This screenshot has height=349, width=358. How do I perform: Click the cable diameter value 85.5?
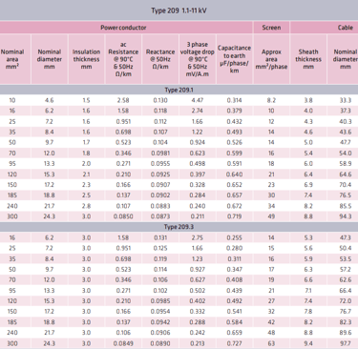tap(346, 206)
